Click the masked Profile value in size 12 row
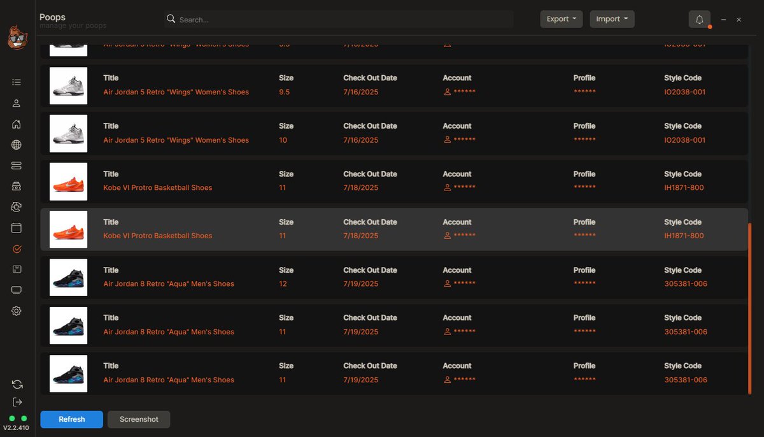764x437 pixels. coord(584,284)
